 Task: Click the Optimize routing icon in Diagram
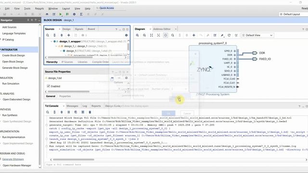click(x=236, y=35)
